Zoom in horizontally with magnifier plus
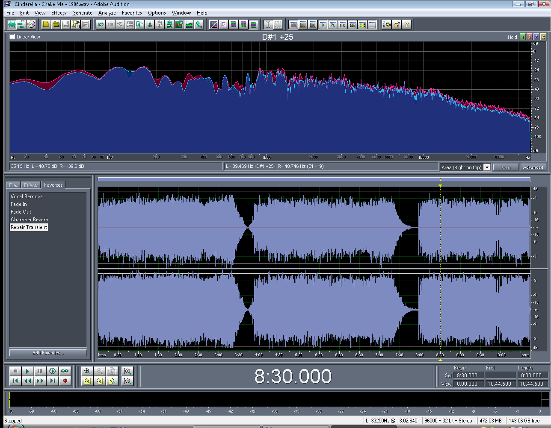 (x=87, y=371)
